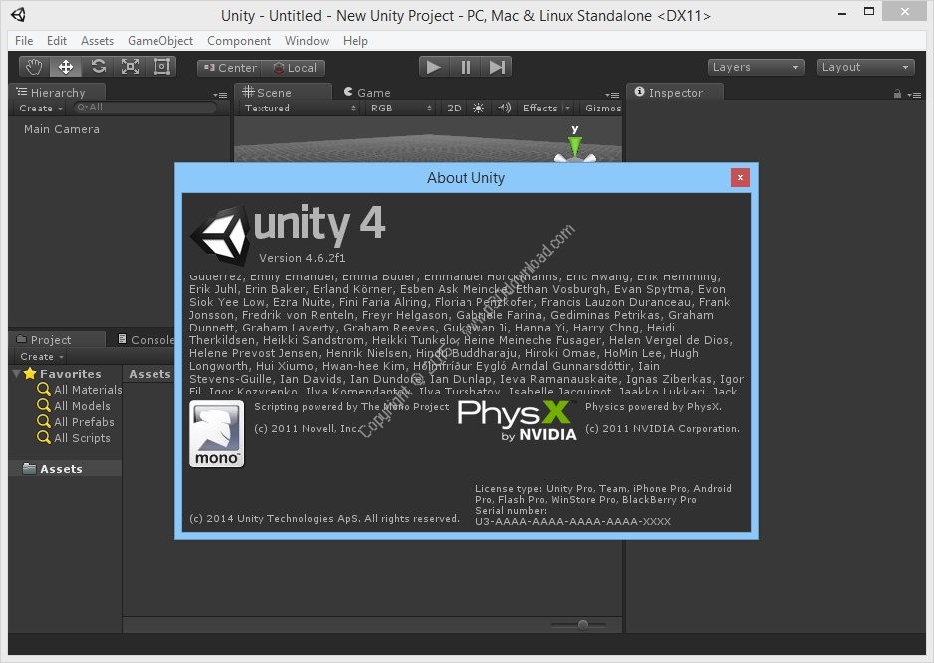Viewport: 934px width, 663px height.
Task: Select All Prefabs saved search
Action: point(76,422)
